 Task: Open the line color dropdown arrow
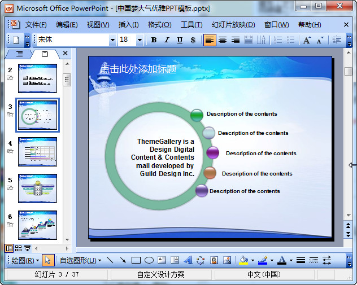[272, 260]
